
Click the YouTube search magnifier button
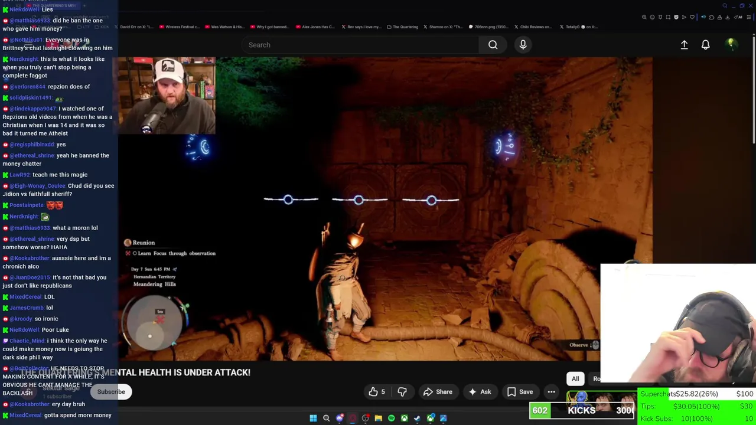pyautogui.click(x=493, y=45)
